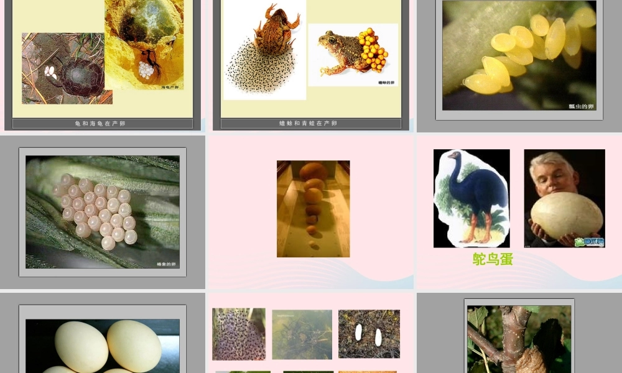The height and width of the screenshot is (373, 622).
Task: Click the man holding giant egg photo
Action: (x=564, y=198)
